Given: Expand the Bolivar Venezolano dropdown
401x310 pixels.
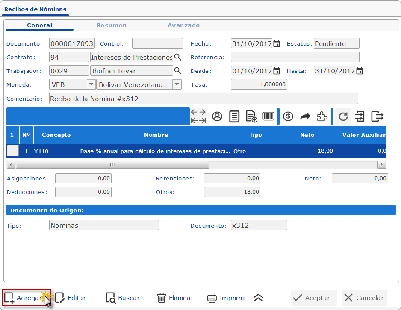Looking at the screenshot, I should pyautogui.click(x=177, y=84).
